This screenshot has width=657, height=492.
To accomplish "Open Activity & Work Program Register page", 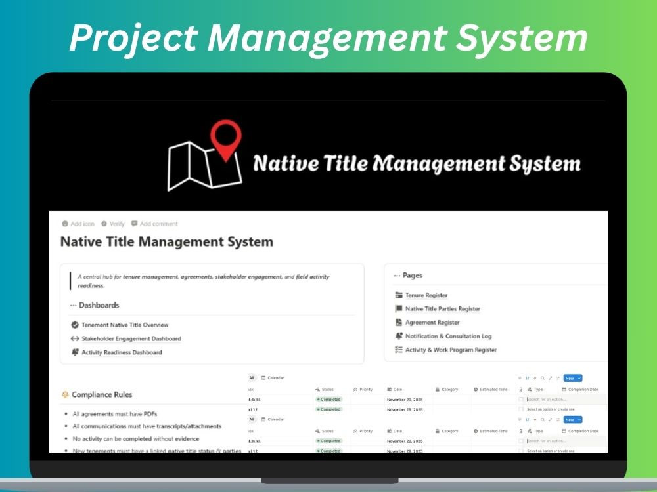I will pos(451,350).
